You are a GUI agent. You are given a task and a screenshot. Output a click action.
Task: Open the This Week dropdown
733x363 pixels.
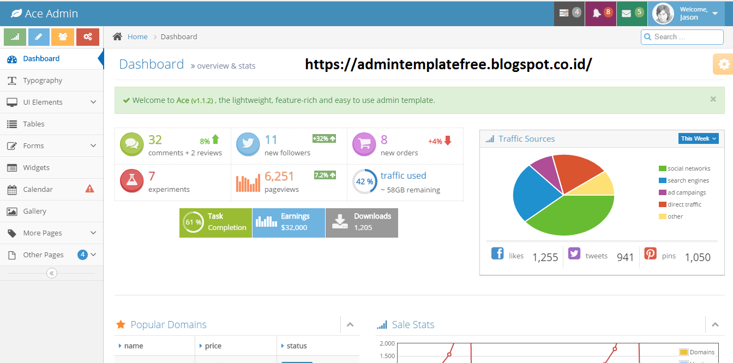pyautogui.click(x=698, y=138)
